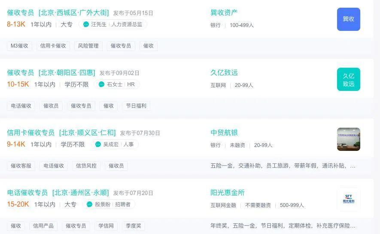Image resolution: width=380 pixels, height=234 pixels.
Task: Select the M3催收 tag
Action: [19, 46]
